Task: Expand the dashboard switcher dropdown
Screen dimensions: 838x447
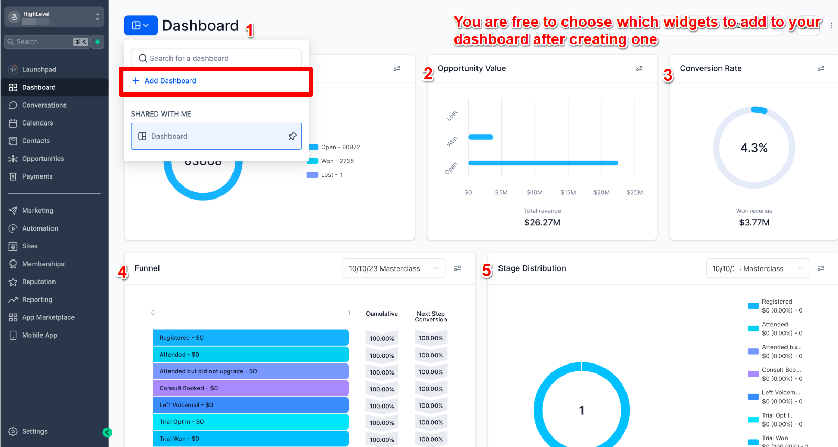Action: pos(141,25)
